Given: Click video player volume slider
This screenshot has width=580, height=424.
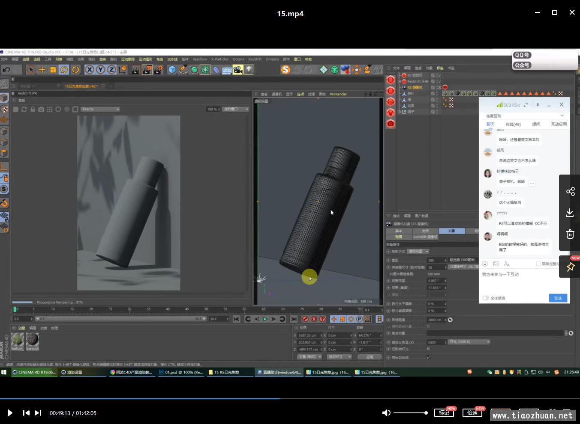Looking at the screenshot, I should pyautogui.click(x=410, y=413).
